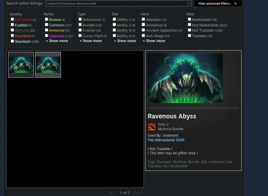Enable the Ability 2 slot filter

pos(114,25)
